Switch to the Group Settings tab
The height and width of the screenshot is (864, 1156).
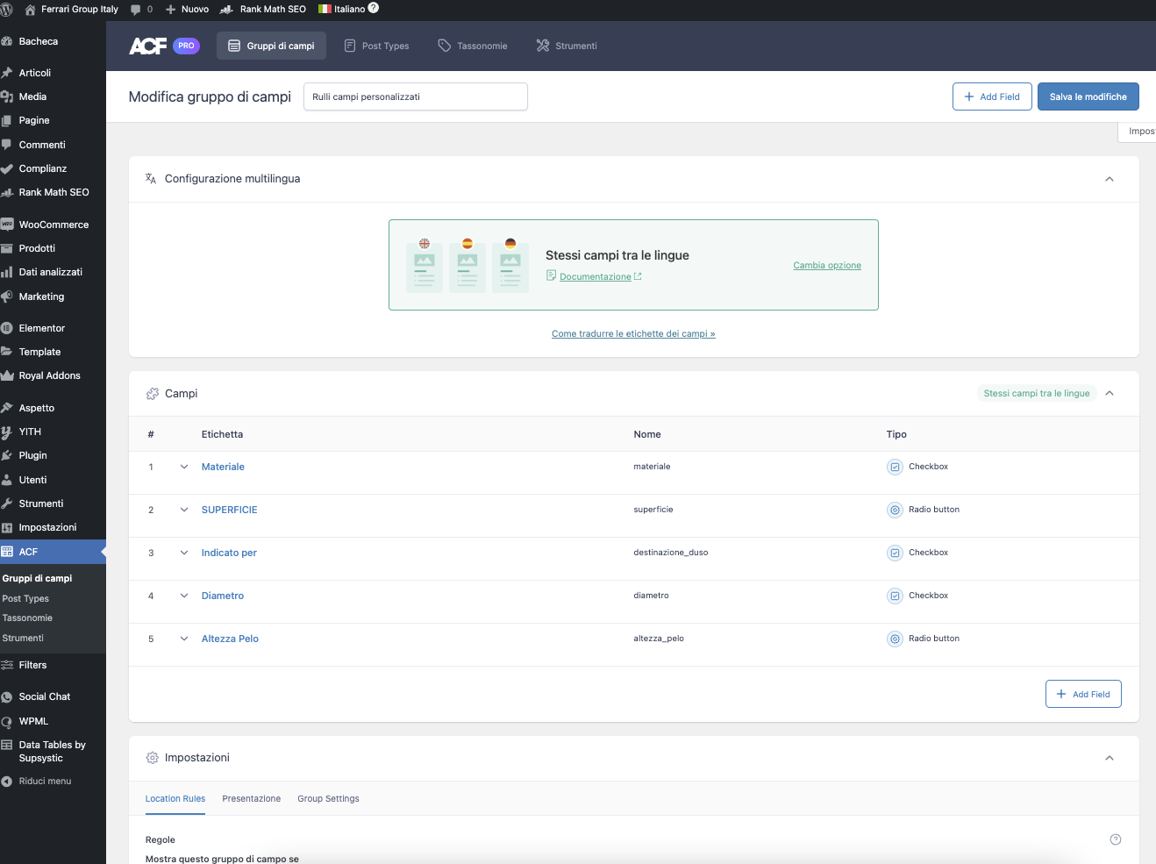pyautogui.click(x=328, y=798)
